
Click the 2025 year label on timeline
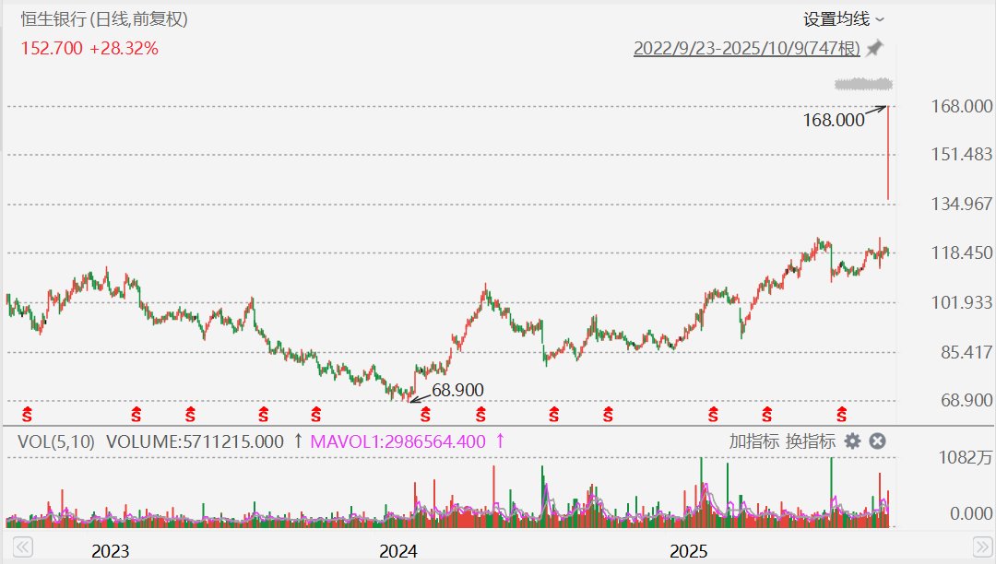pos(688,551)
